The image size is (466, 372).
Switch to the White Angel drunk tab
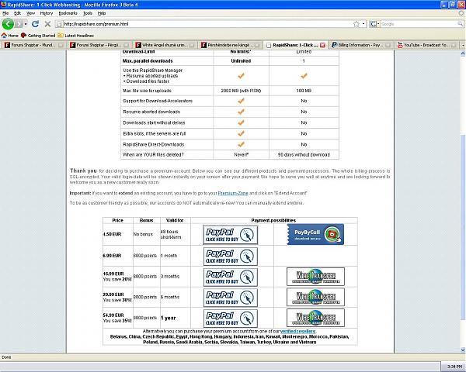coord(164,45)
